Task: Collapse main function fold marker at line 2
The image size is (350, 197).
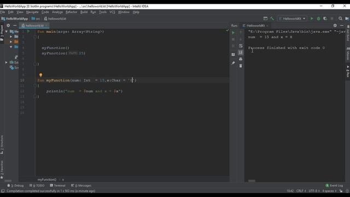Action: tap(35, 37)
